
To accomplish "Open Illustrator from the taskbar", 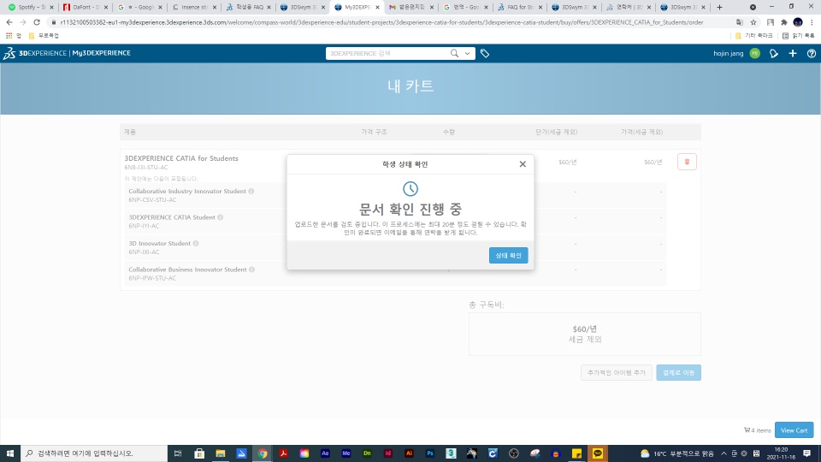I will tap(409, 453).
